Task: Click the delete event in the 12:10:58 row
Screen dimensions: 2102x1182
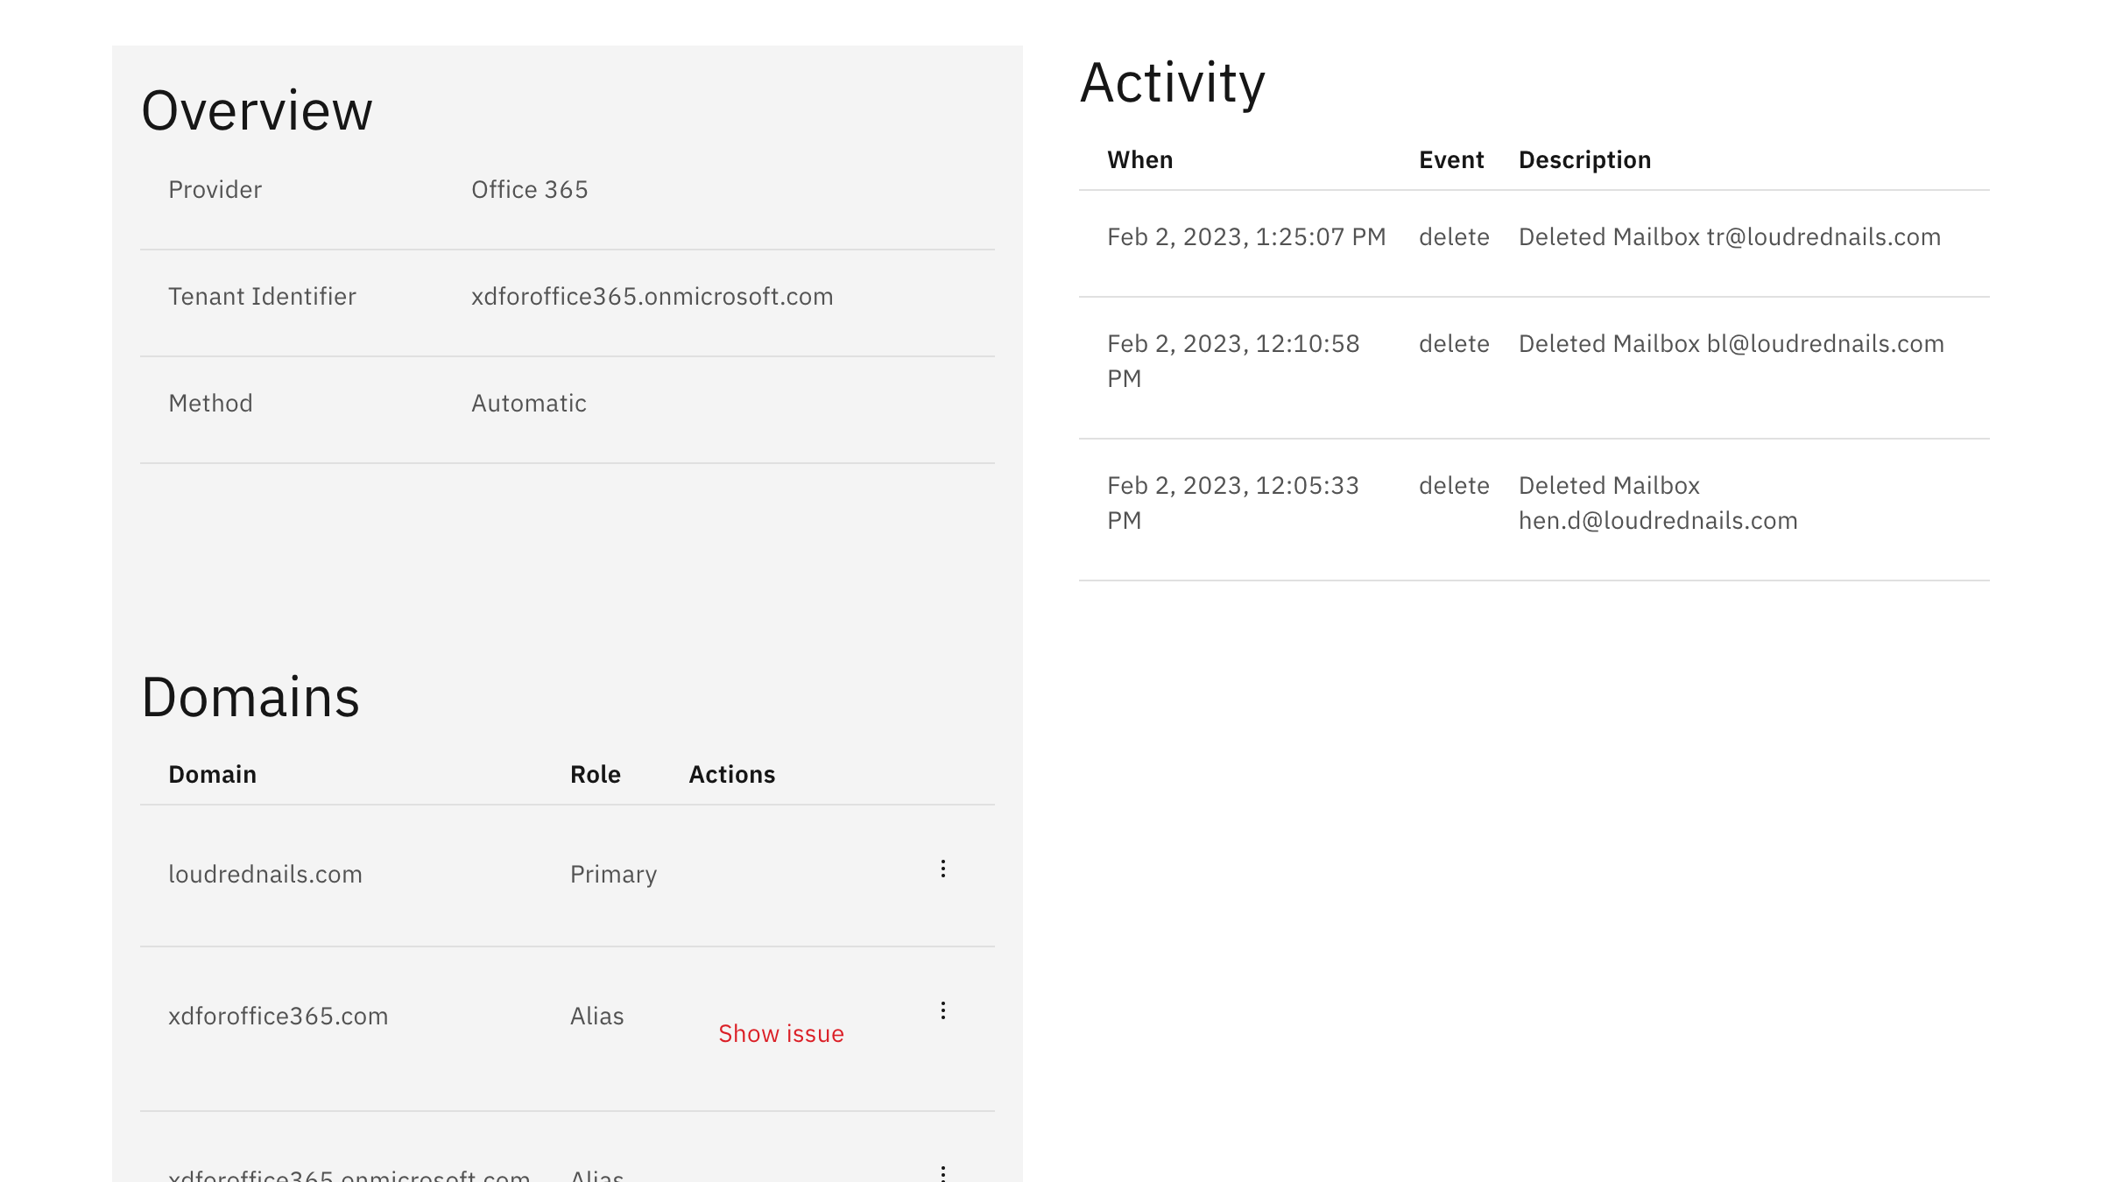Action: tap(1454, 343)
